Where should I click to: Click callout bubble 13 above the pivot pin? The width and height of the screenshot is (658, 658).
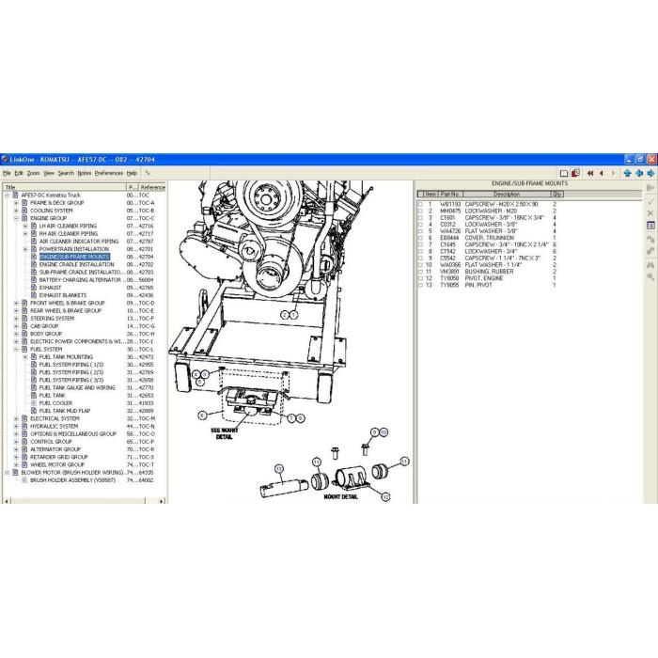(279, 469)
